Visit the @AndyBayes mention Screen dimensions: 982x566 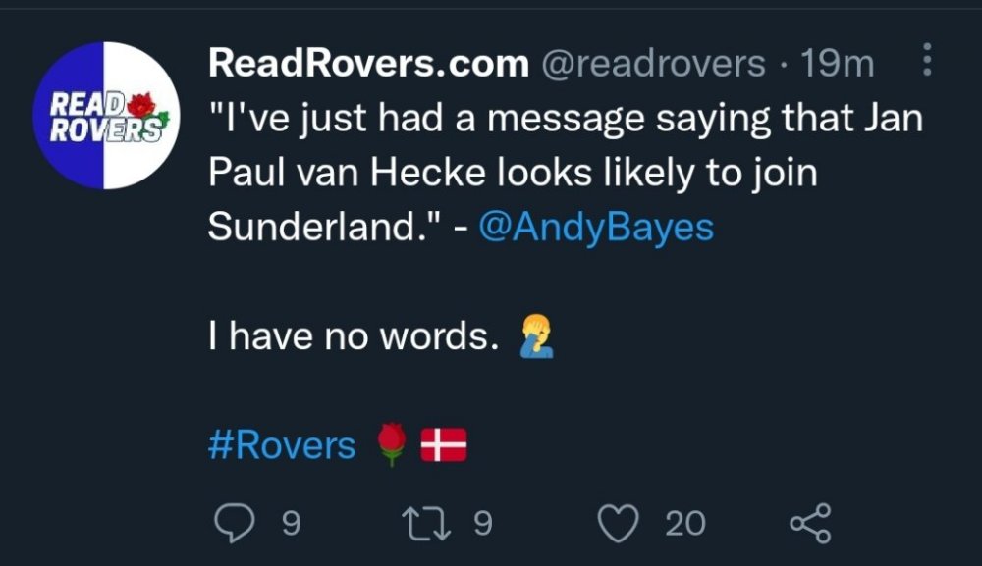pyautogui.click(x=596, y=228)
